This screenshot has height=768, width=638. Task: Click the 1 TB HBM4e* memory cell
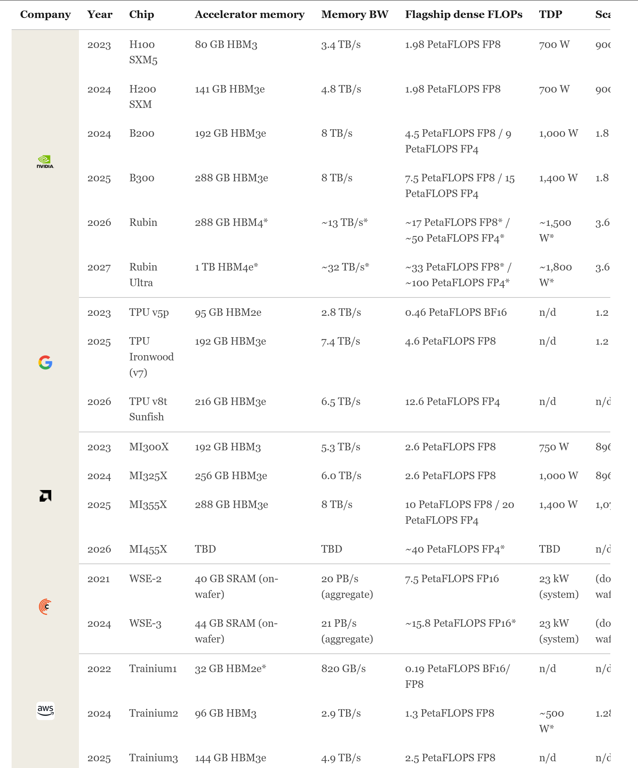tap(226, 267)
